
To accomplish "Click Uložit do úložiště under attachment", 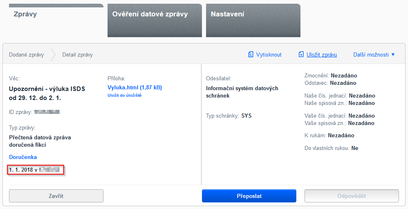I will (124, 95).
